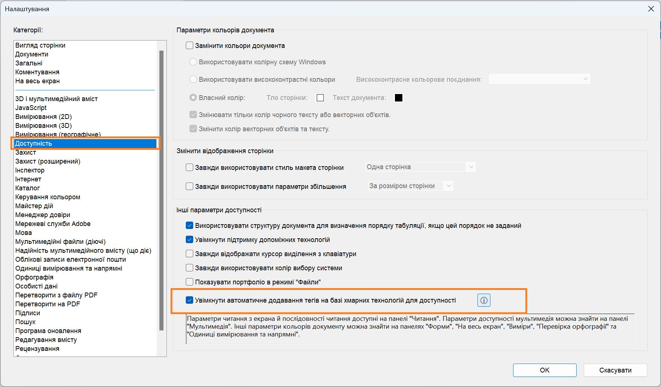Select Каталог category

pyautogui.click(x=85, y=188)
